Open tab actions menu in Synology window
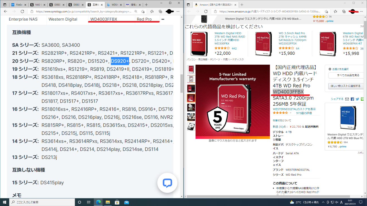This screenshot has width=367, height=206. (5, 5)
